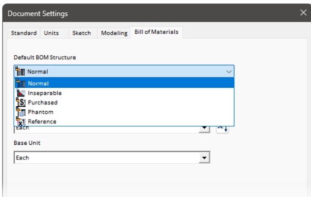Click the Document Settings title bar

coord(143,11)
